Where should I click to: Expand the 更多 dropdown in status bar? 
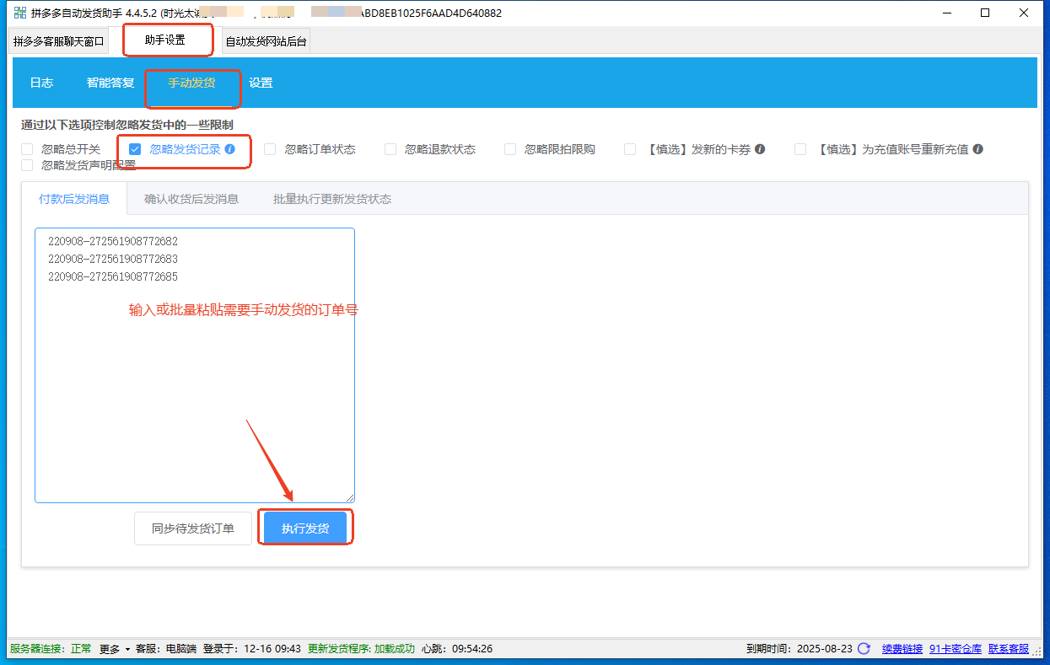point(115,648)
